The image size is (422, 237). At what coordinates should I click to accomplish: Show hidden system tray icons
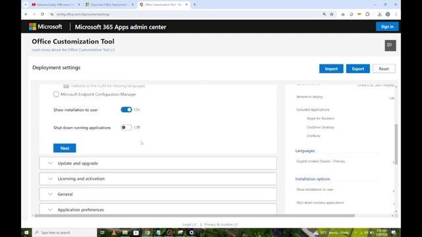pos(355,232)
